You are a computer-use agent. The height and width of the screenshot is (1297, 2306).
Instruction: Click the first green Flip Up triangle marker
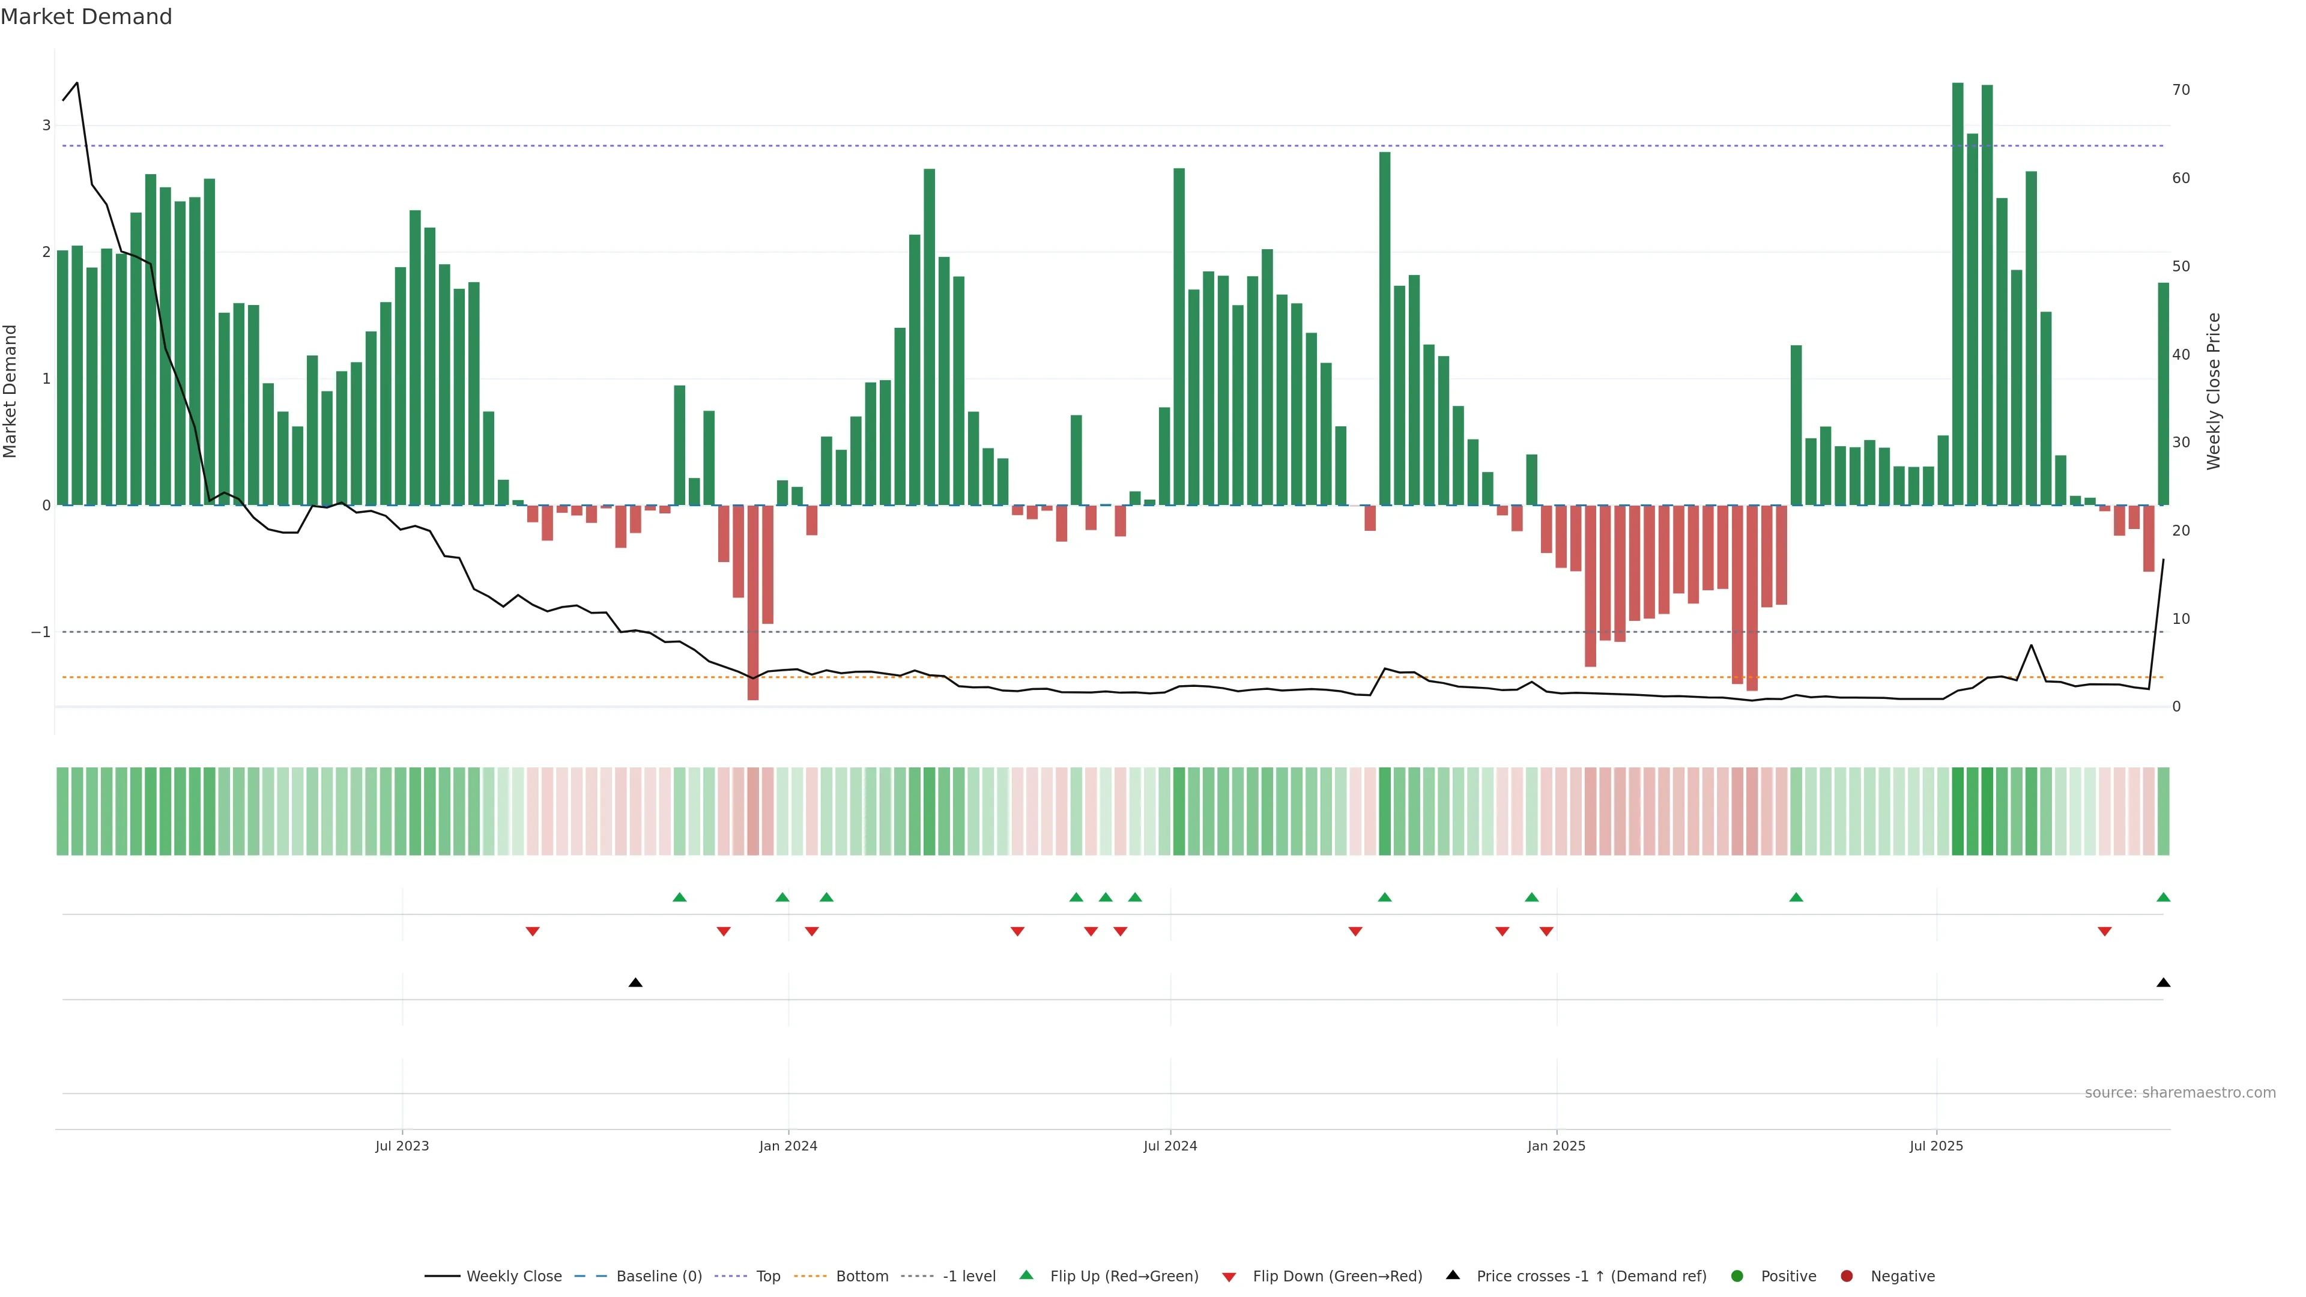[x=679, y=897]
